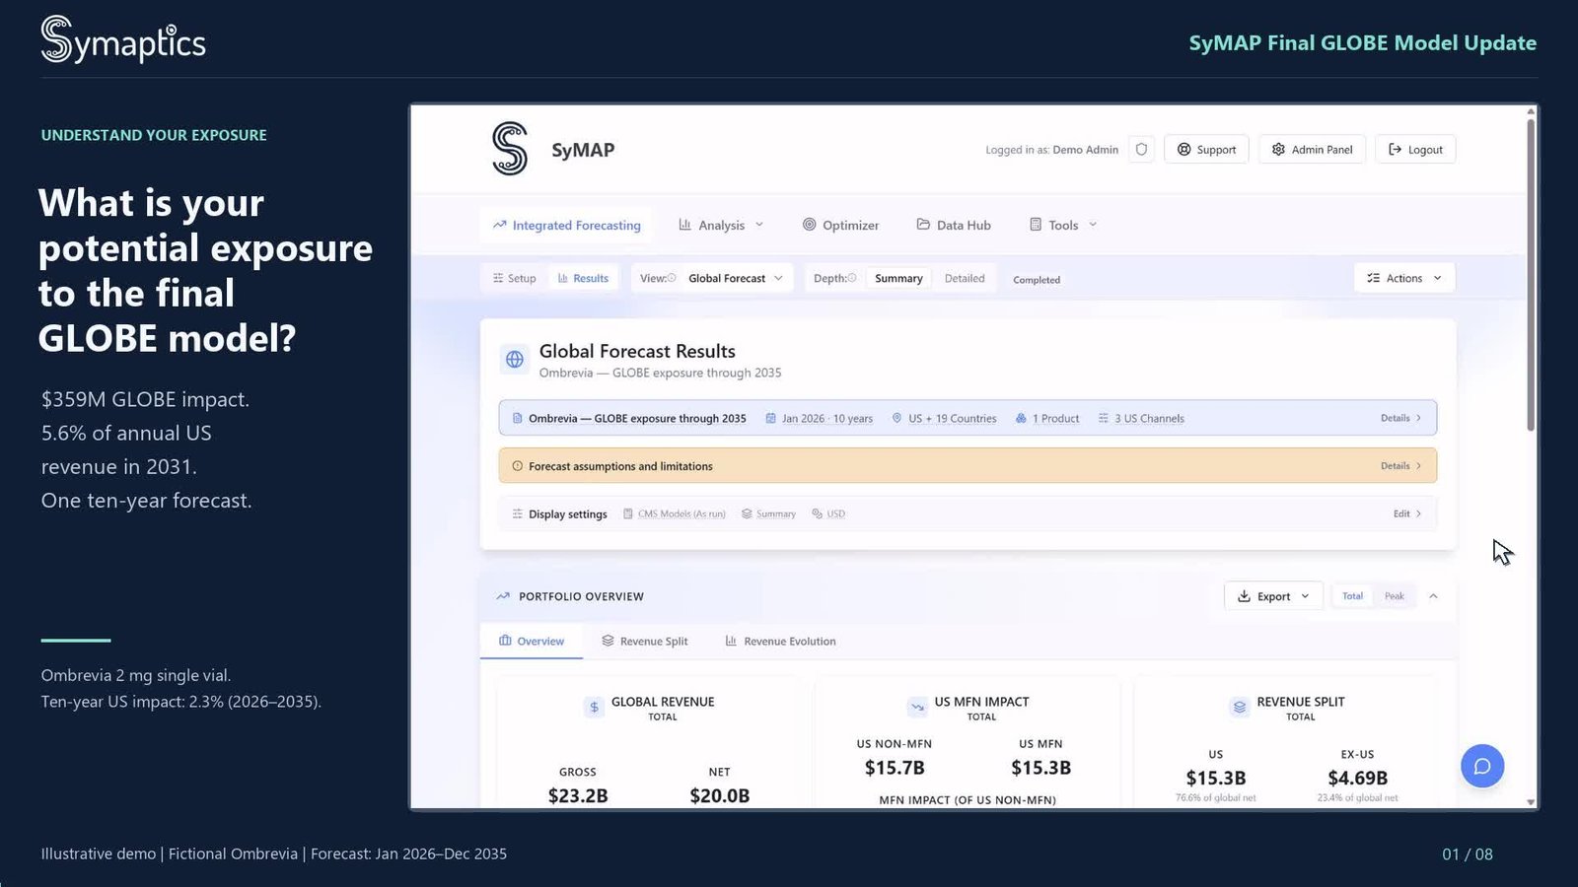Switch to the Revenue Split tab

pyautogui.click(x=644, y=641)
